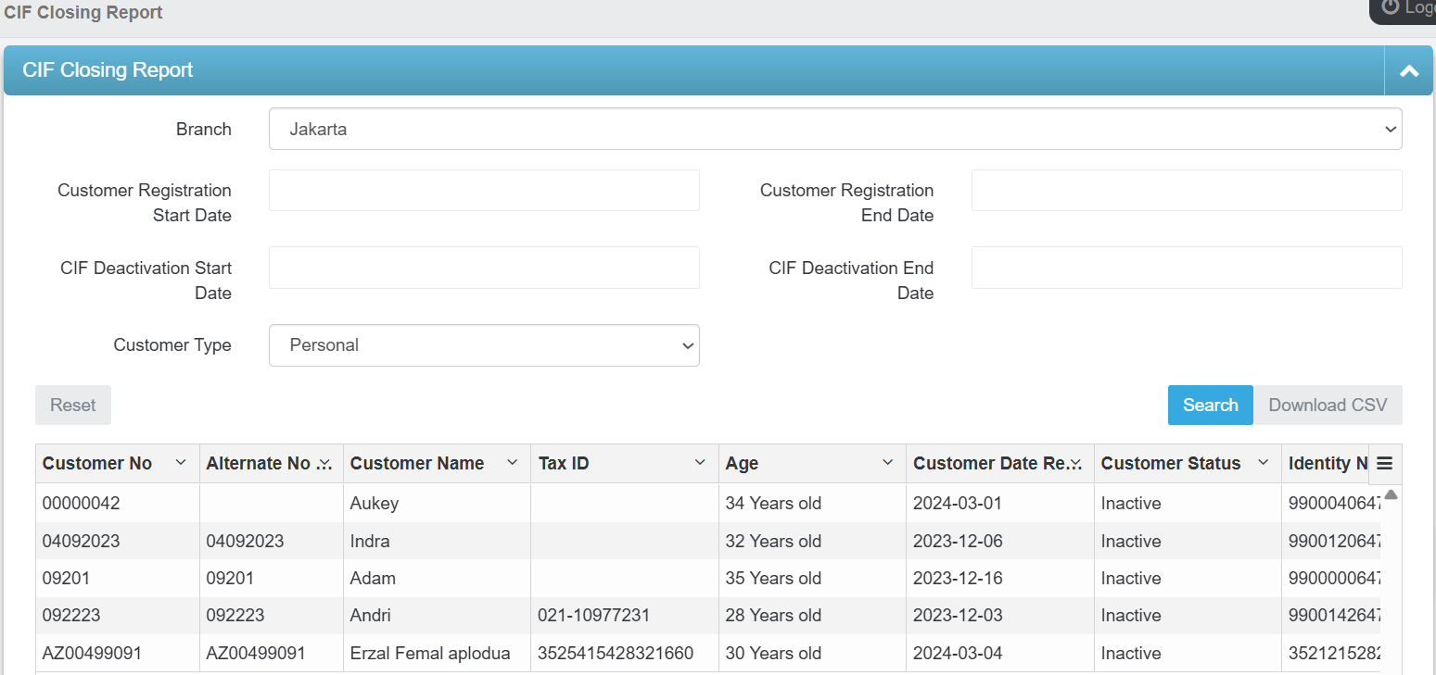Image resolution: width=1436 pixels, height=675 pixels.
Task: Open the Alternate No column menu arrow
Action: (324, 463)
